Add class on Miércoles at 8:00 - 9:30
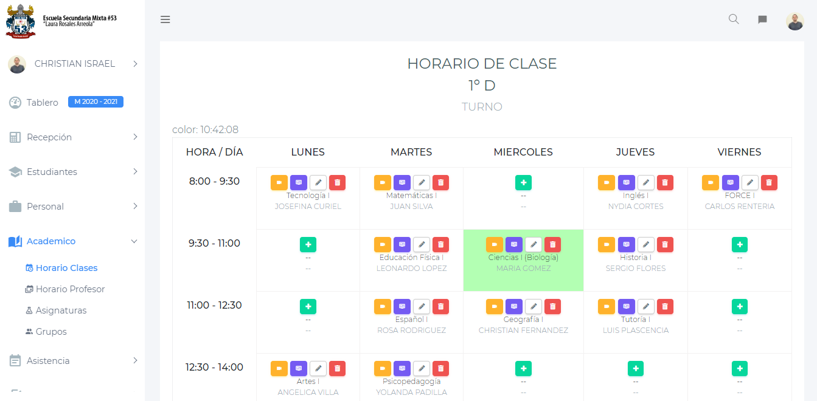 click(523, 182)
